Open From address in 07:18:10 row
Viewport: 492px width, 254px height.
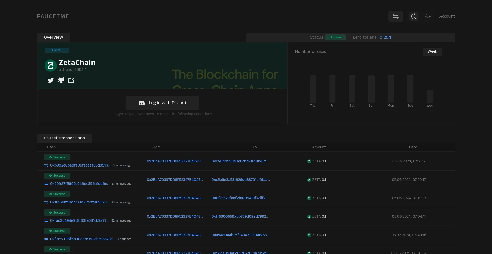pos(175,198)
